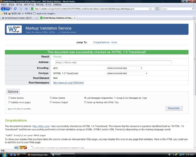Open the 칼진민사반 bookmark
The width and height of the screenshot is (196, 157).
[x=14, y=13]
